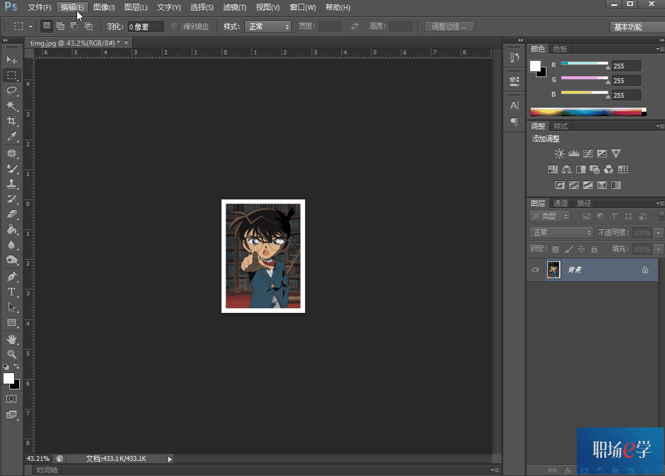Click the 羽化 feather input field
Viewport: 665px width, 476px height.
[146, 27]
